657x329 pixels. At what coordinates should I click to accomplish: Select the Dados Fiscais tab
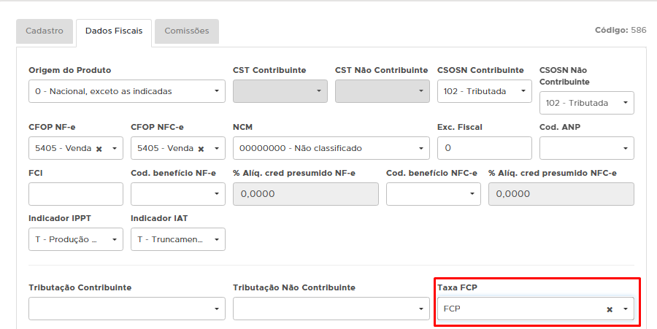(114, 31)
